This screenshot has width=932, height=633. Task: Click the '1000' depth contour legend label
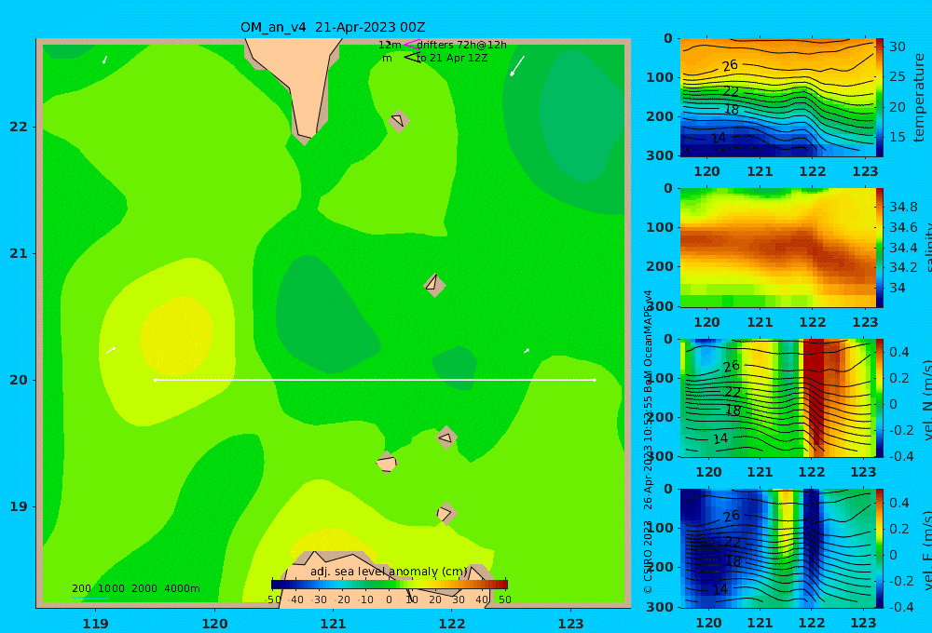pos(111,588)
